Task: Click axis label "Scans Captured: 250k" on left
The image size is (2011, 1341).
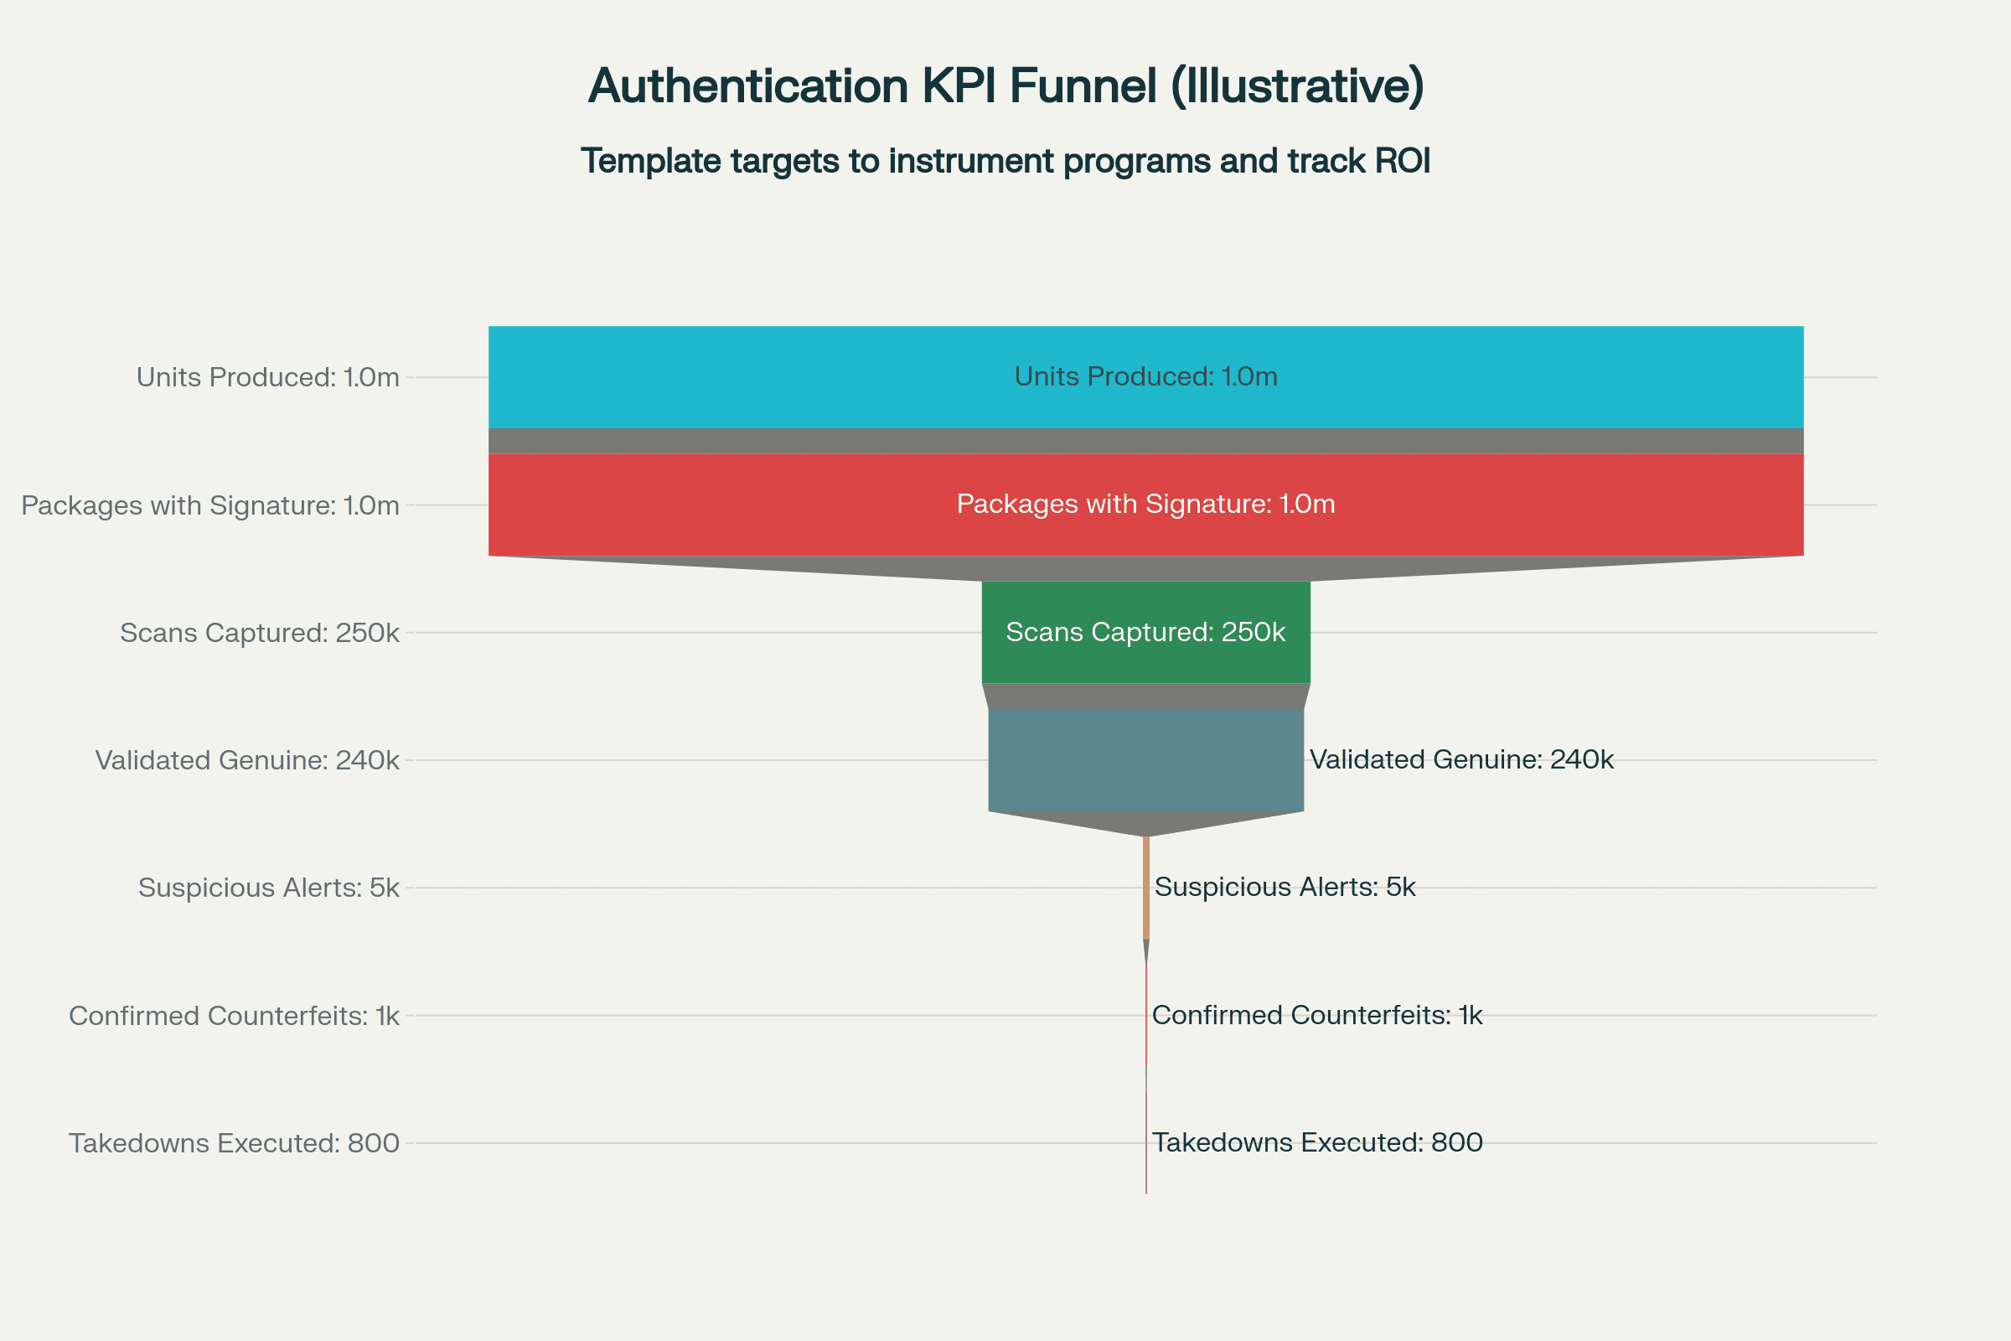Action: click(260, 633)
